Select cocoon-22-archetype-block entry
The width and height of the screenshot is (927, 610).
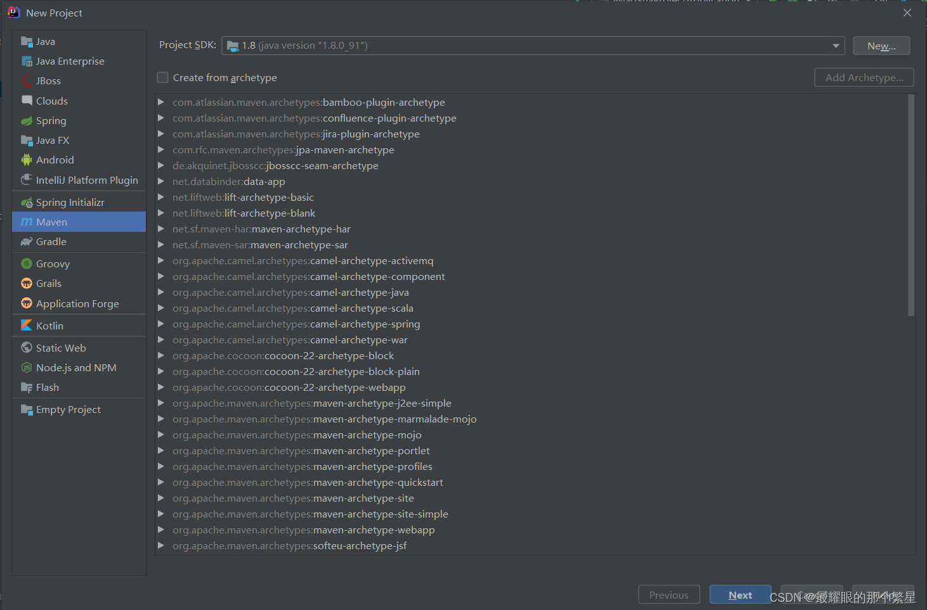[283, 355]
